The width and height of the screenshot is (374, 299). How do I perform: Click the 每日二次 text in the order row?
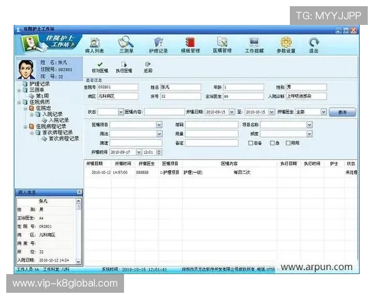(242, 172)
